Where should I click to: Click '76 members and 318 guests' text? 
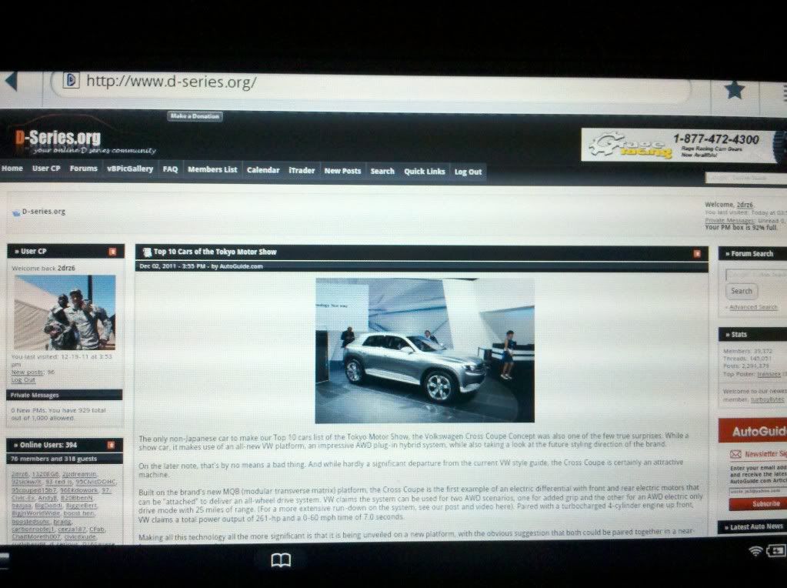[x=54, y=459]
